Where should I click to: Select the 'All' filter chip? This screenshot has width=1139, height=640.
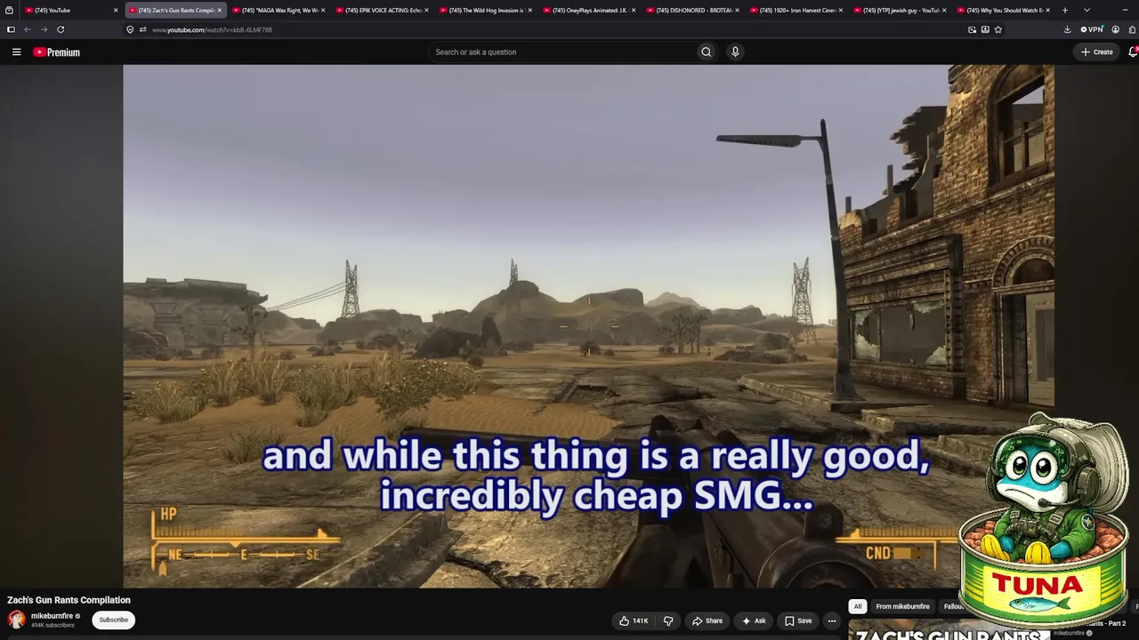858,606
